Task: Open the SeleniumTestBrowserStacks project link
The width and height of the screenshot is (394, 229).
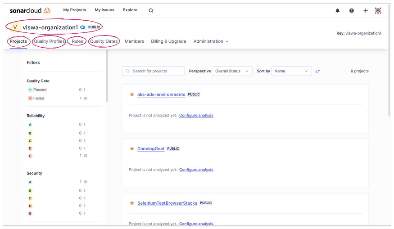Action: [167, 203]
